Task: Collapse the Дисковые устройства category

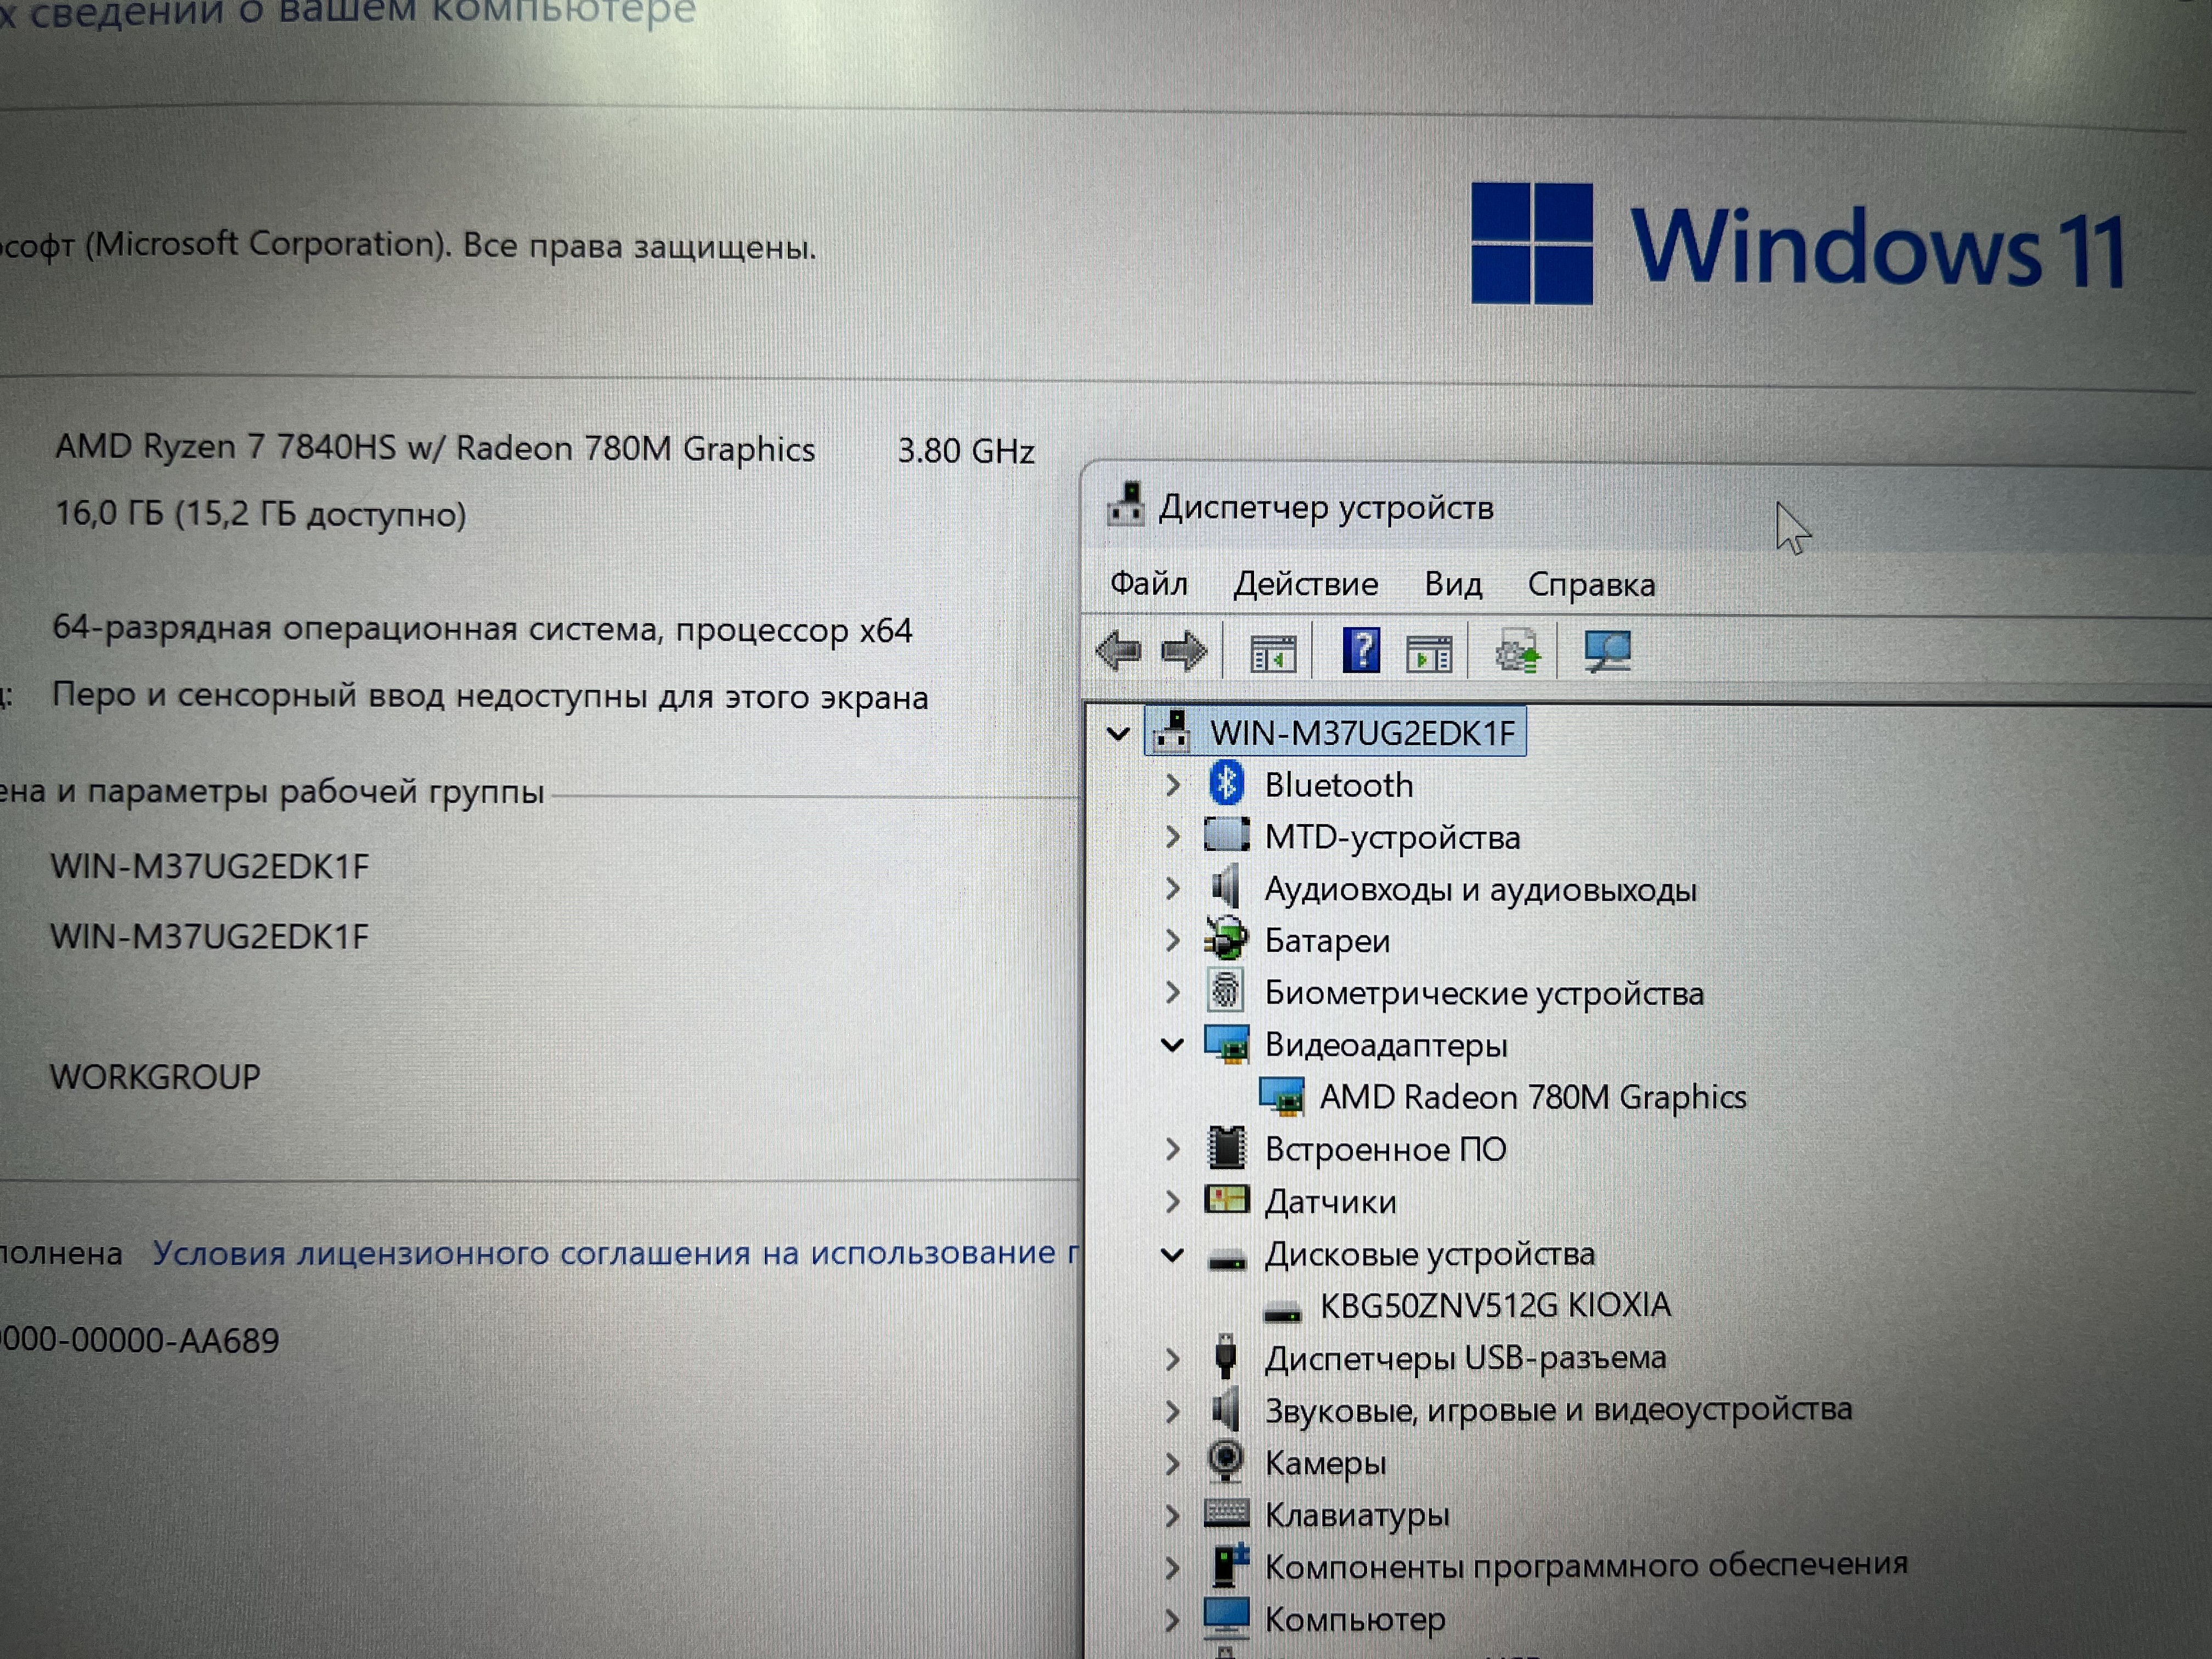Action: 1173,1254
